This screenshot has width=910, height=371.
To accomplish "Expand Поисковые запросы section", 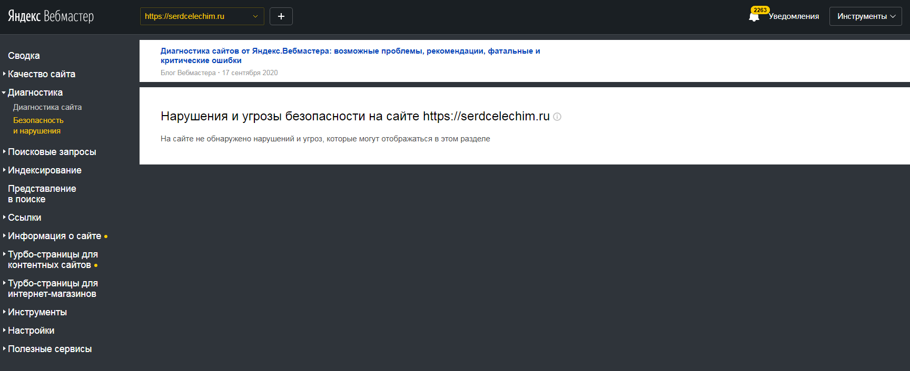I will (52, 152).
